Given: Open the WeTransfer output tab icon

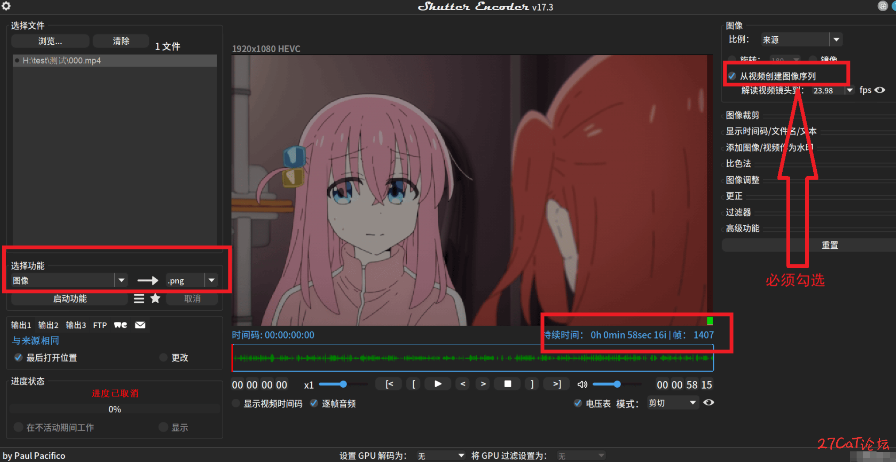Looking at the screenshot, I should 120,325.
